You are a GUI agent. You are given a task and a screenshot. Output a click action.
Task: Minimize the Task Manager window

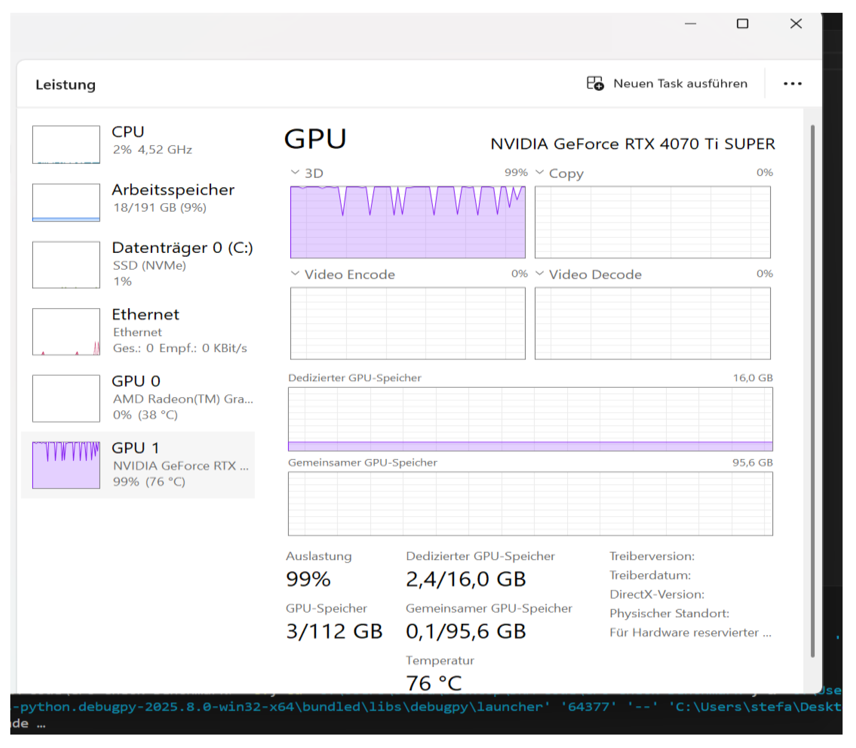pos(690,24)
